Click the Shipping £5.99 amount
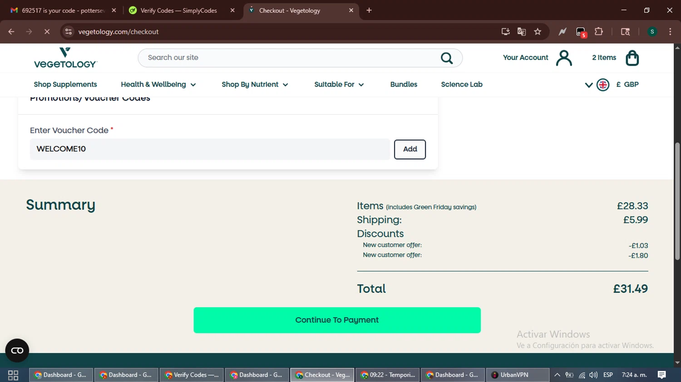 pos(636,220)
